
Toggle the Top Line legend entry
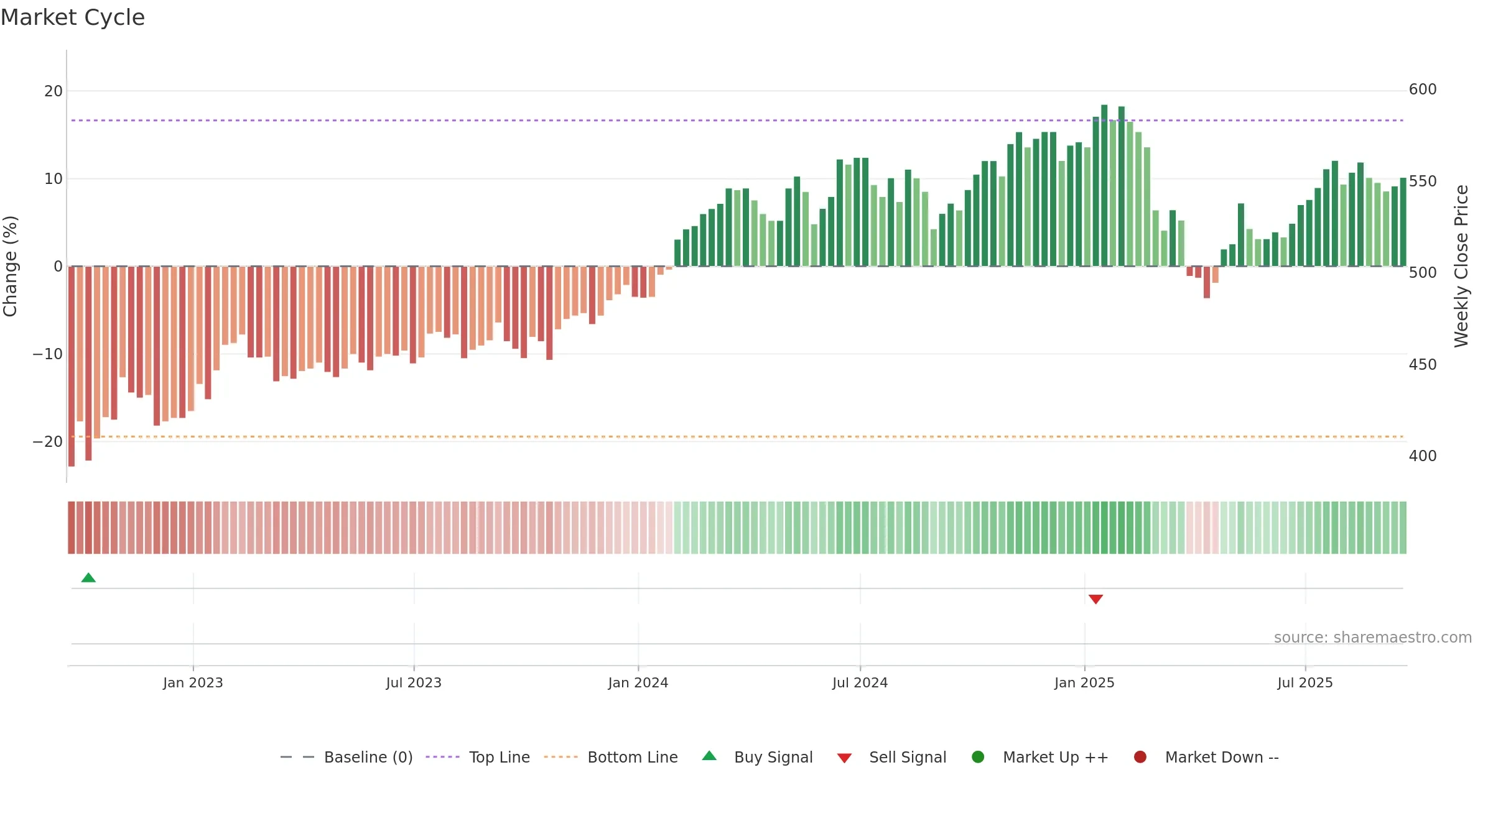tap(478, 757)
